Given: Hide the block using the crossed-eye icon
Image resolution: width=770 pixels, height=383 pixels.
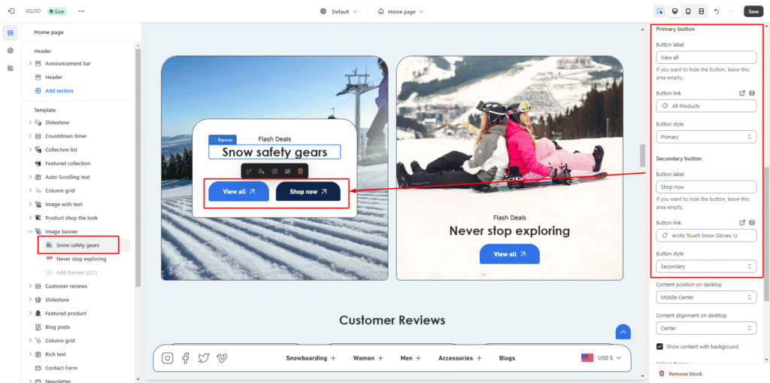Looking at the screenshot, I should click(287, 172).
